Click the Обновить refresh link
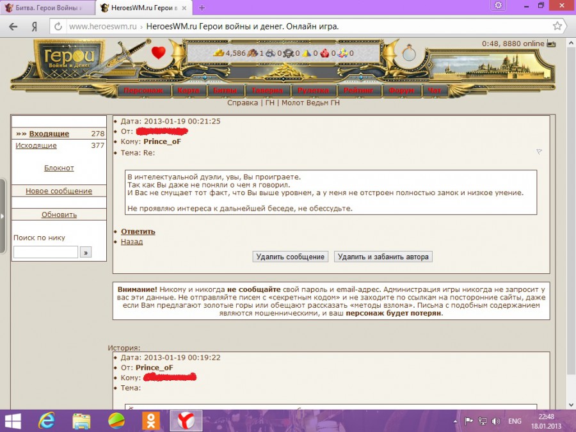Image resolution: width=576 pixels, height=432 pixels. tap(59, 214)
